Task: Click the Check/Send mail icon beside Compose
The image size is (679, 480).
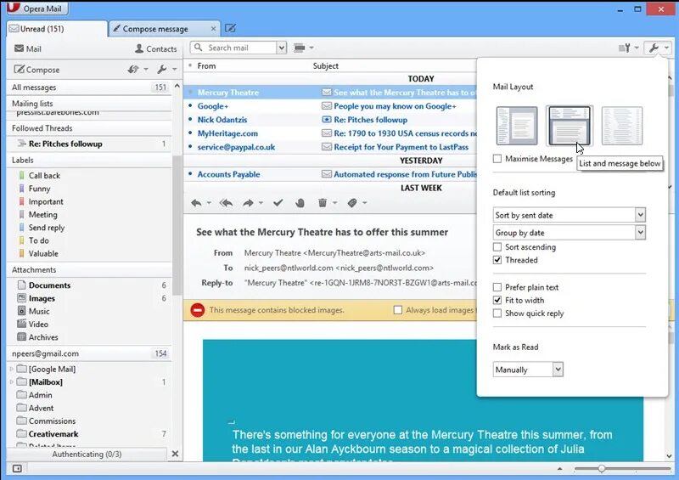Action: click(133, 70)
